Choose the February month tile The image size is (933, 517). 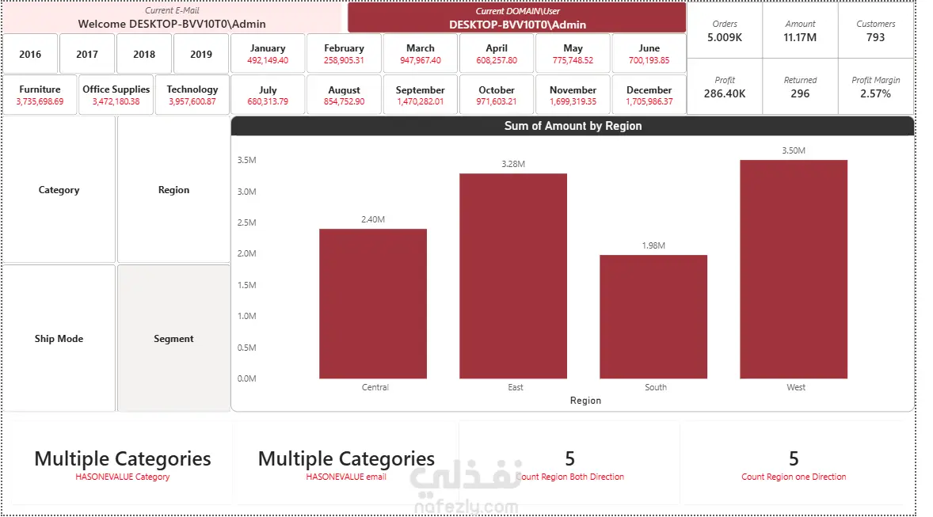click(344, 54)
